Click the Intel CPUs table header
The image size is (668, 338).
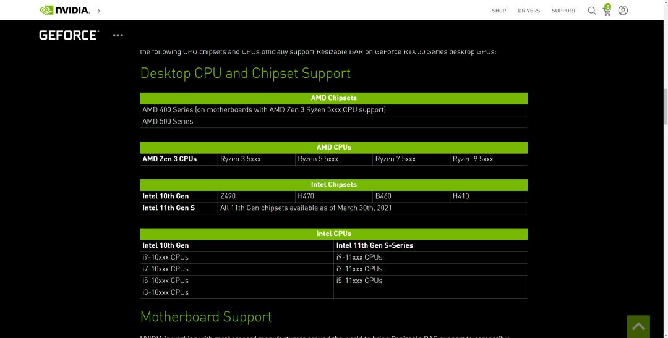(333, 234)
